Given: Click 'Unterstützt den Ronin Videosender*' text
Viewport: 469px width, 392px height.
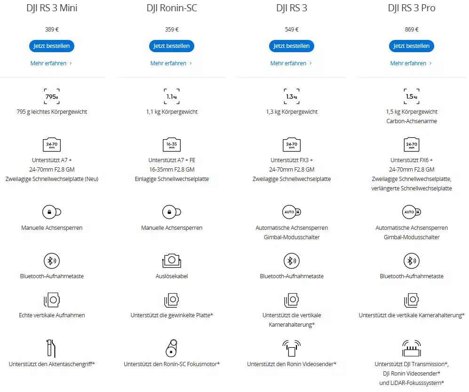Looking at the screenshot, I should click(x=292, y=364).
